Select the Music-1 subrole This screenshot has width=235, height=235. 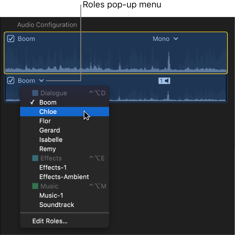coord(51,195)
